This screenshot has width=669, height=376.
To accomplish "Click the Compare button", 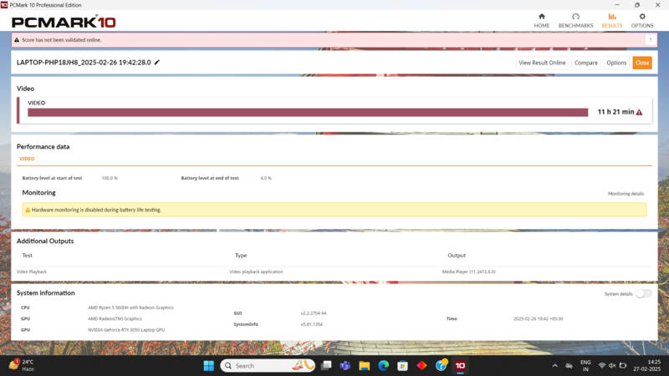I will coord(586,63).
